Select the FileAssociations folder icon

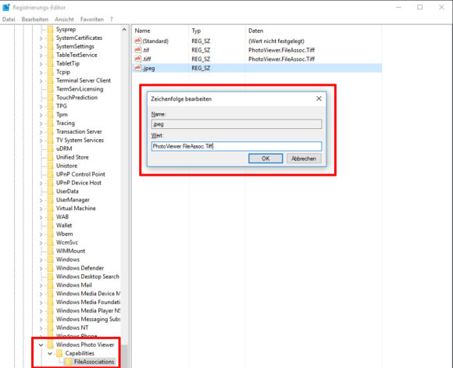tap(68, 362)
